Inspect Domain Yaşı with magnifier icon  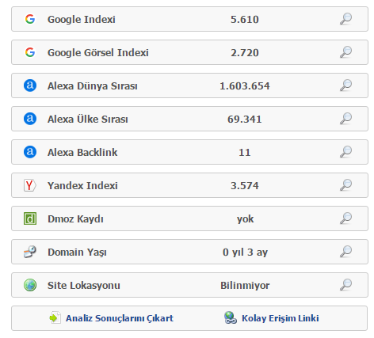pyautogui.click(x=345, y=252)
